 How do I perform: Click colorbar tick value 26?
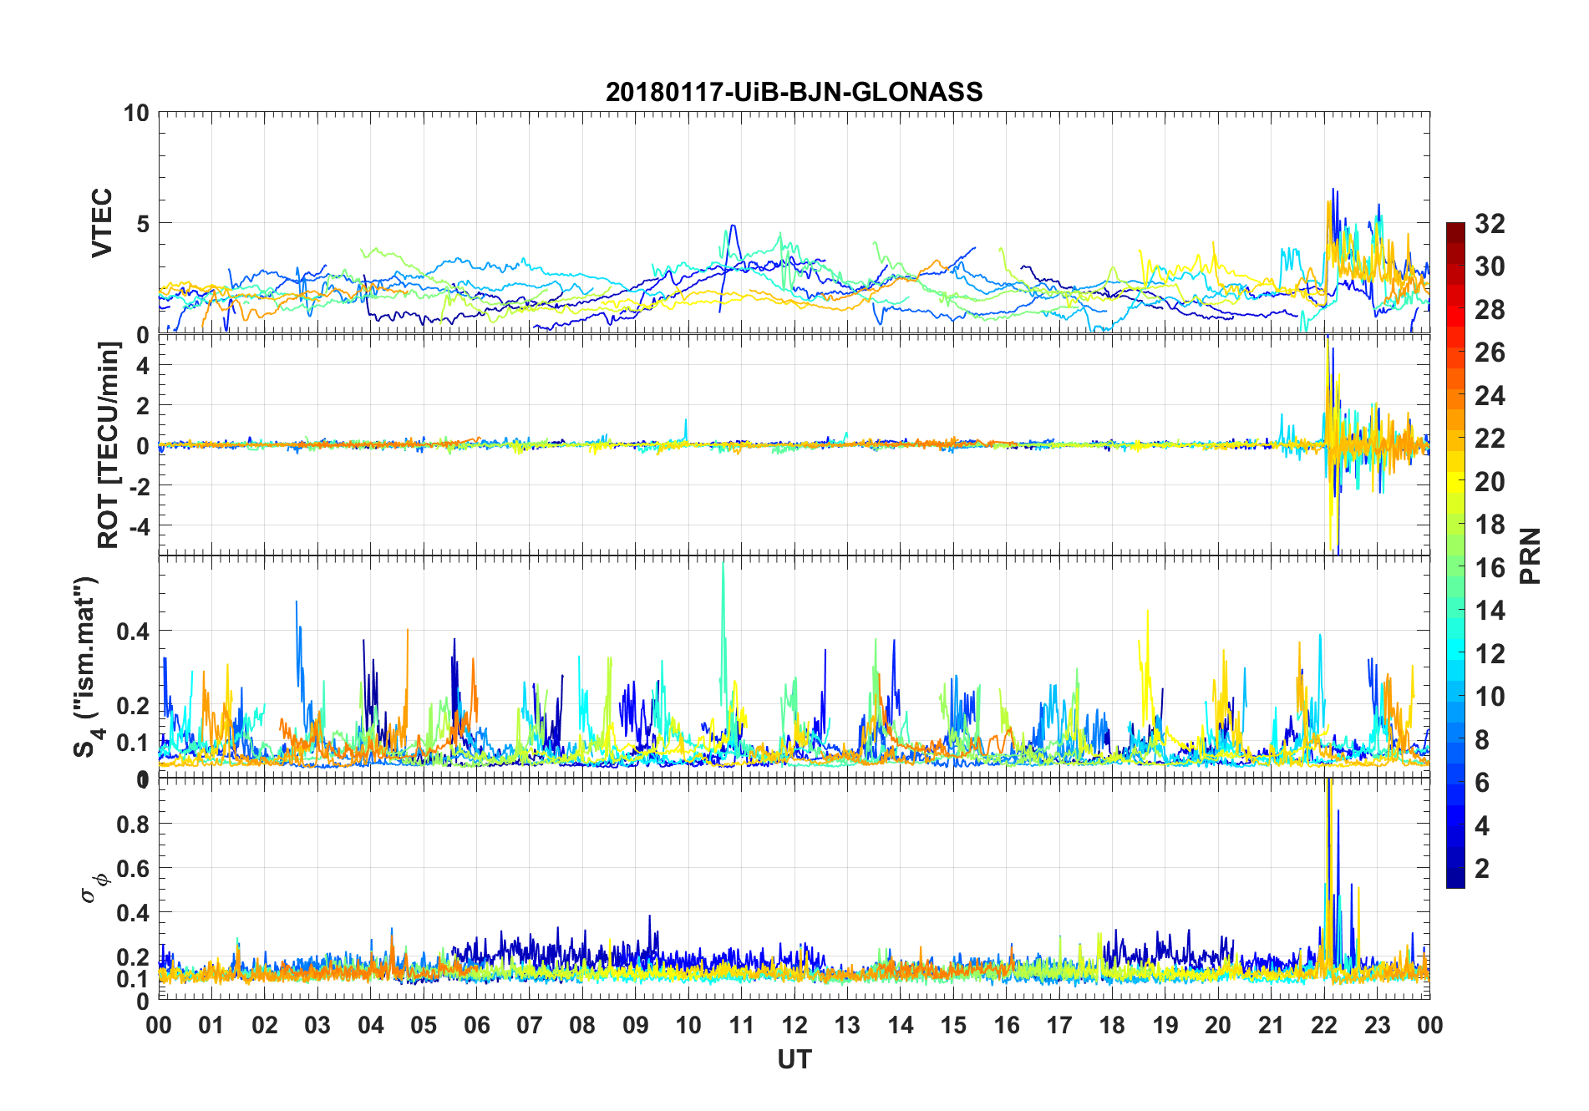click(x=1490, y=353)
